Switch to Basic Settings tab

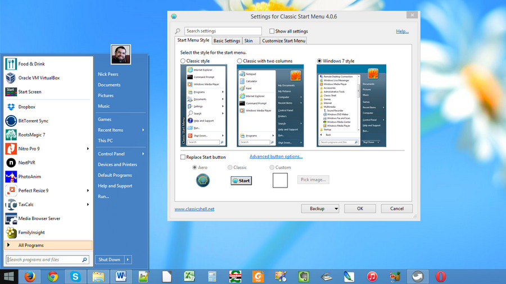[x=227, y=41]
